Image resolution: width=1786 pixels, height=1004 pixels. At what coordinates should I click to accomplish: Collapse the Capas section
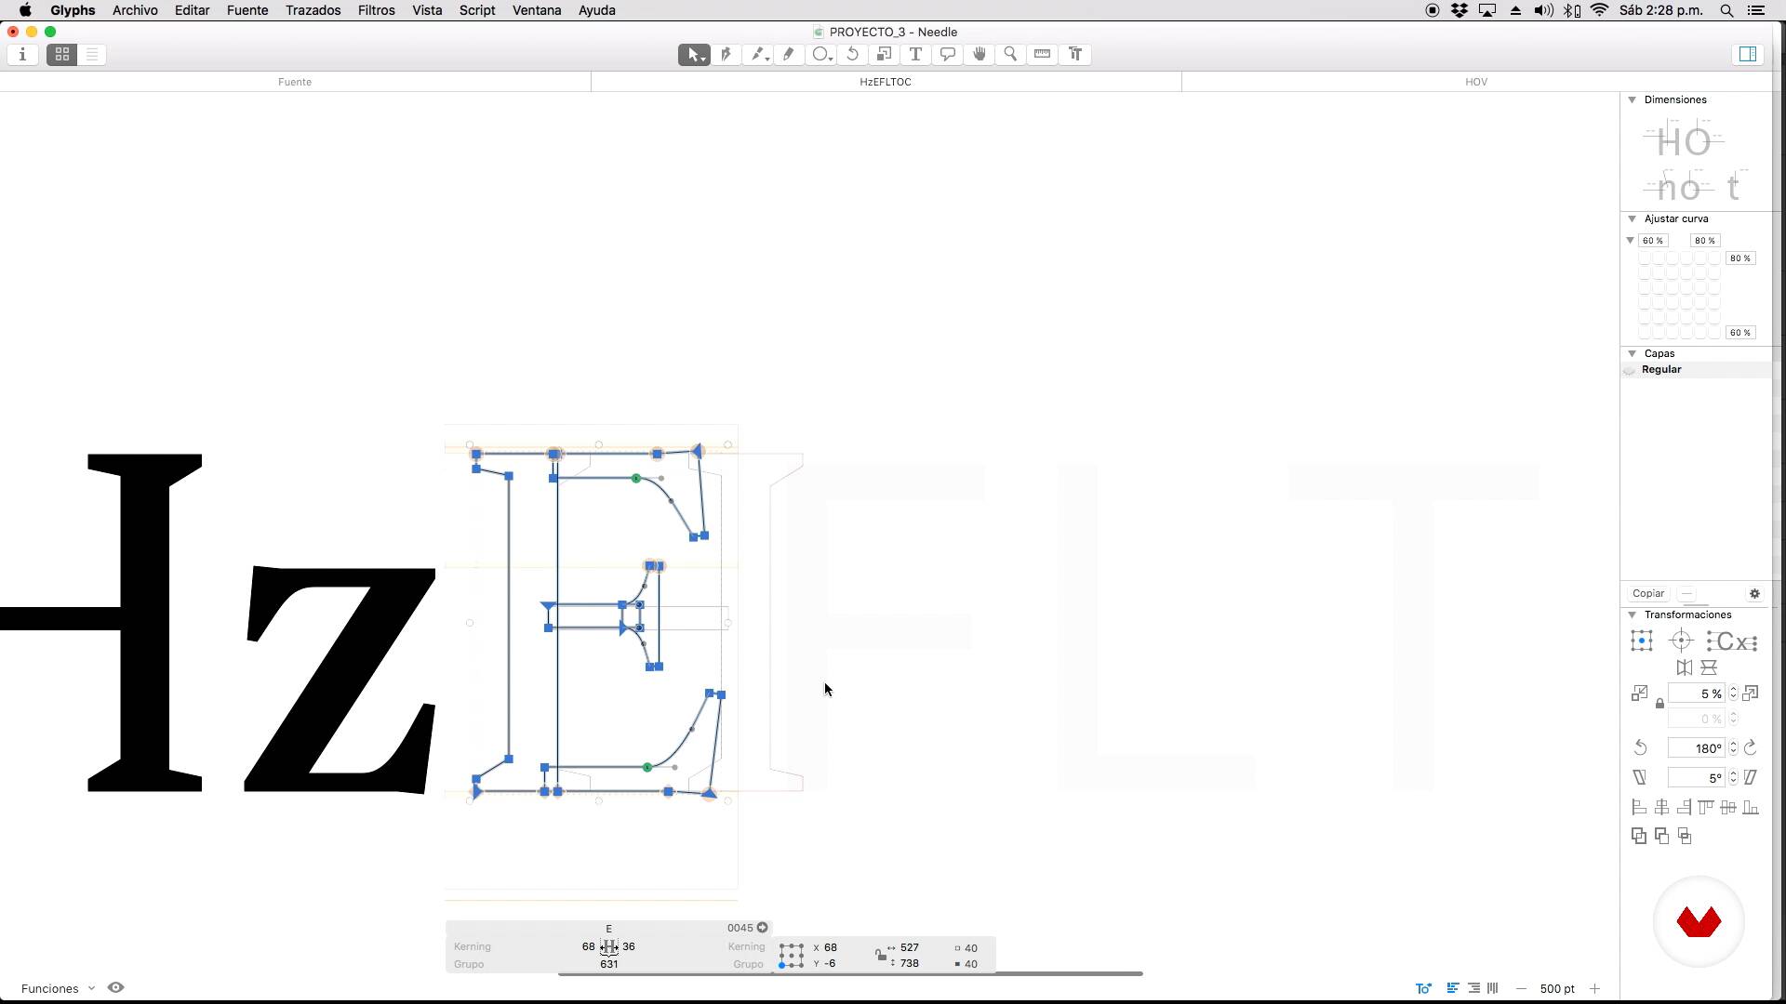(1632, 353)
